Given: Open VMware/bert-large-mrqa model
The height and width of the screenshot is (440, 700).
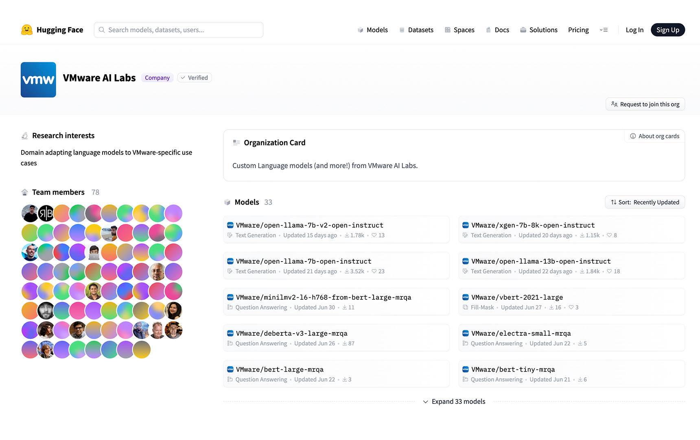Looking at the screenshot, I should (336, 374).
